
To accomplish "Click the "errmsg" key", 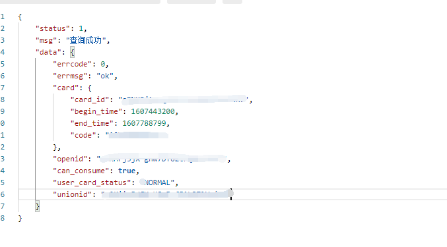I will [x=70, y=76].
